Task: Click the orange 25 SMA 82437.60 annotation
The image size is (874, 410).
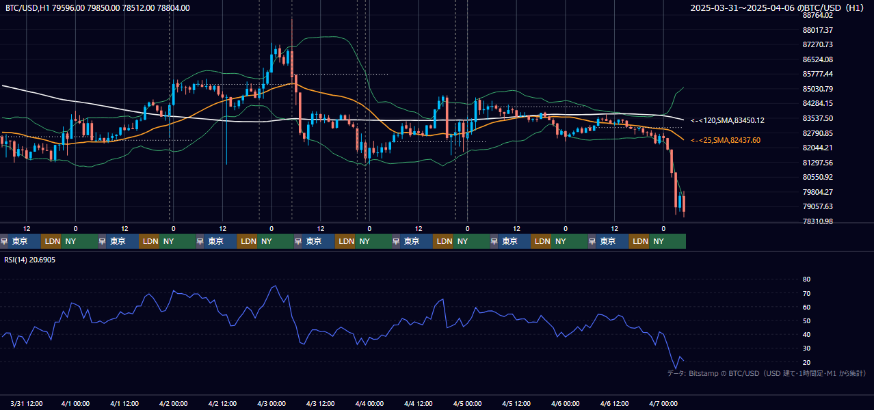Action: tap(725, 140)
